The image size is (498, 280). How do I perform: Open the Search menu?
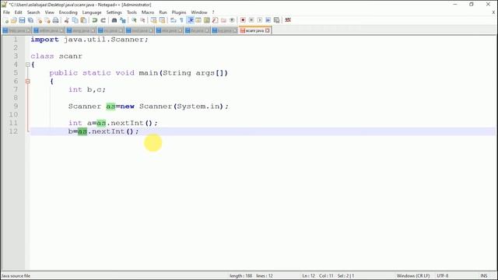(x=33, y=12)
